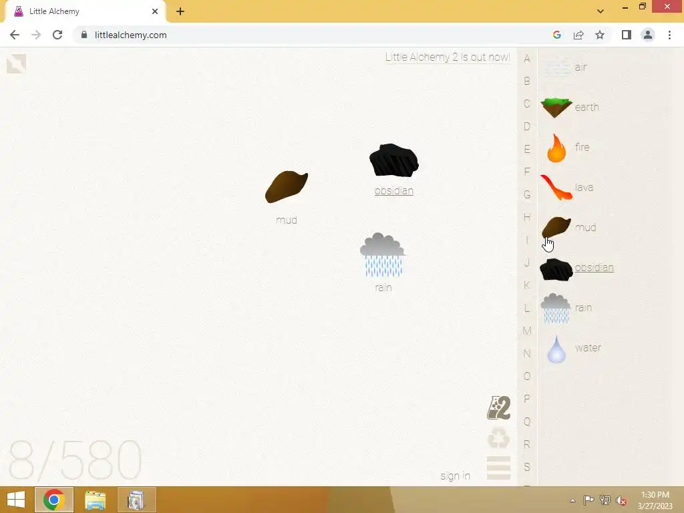Click the Google icon in address bar
The image size is (684, 513).
tap(556, 35)
